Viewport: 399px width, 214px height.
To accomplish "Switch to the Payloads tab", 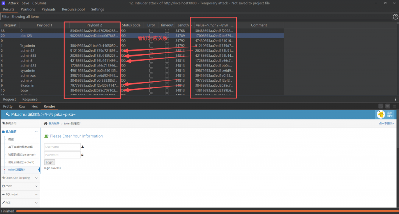I will [x=48, y=9].
